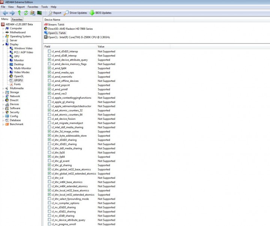Select the Software tree item
Image resolution: width=270 pixels, height=226 pixels.
pyautogui.click(x=15, y=108)
